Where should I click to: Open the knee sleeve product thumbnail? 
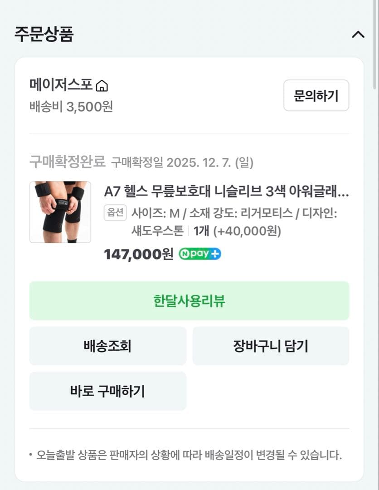point(60,212)
